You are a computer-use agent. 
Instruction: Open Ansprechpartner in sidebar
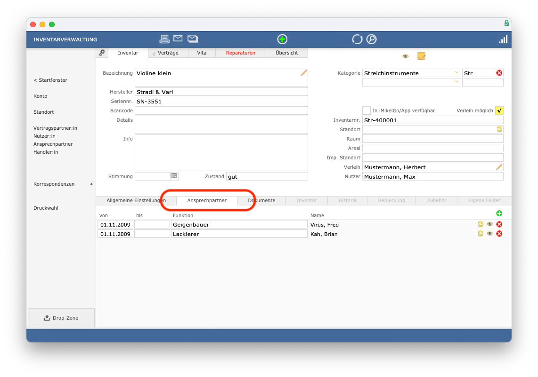[x=53, y=144]
